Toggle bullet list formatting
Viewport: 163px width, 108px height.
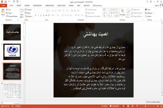[x=63, y=11]
